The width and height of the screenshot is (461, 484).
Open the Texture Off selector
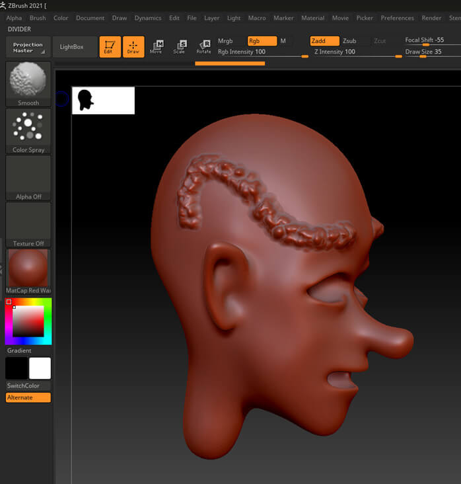(x=28, y=225)
